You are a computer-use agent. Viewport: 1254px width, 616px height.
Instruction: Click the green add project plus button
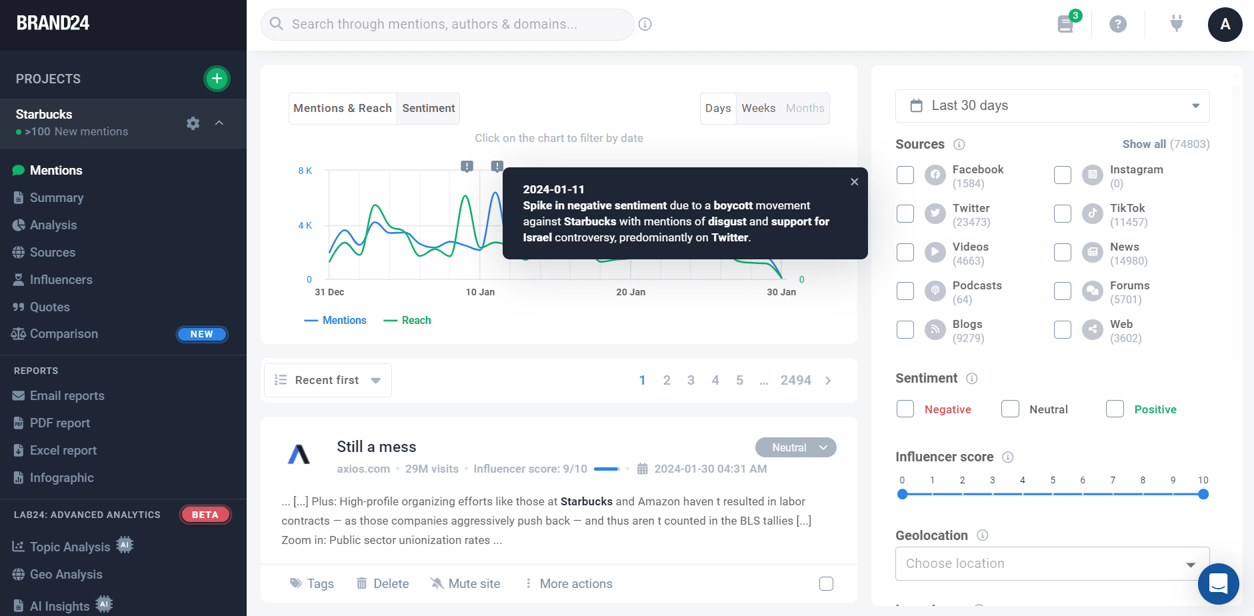(x=217, y=79)
